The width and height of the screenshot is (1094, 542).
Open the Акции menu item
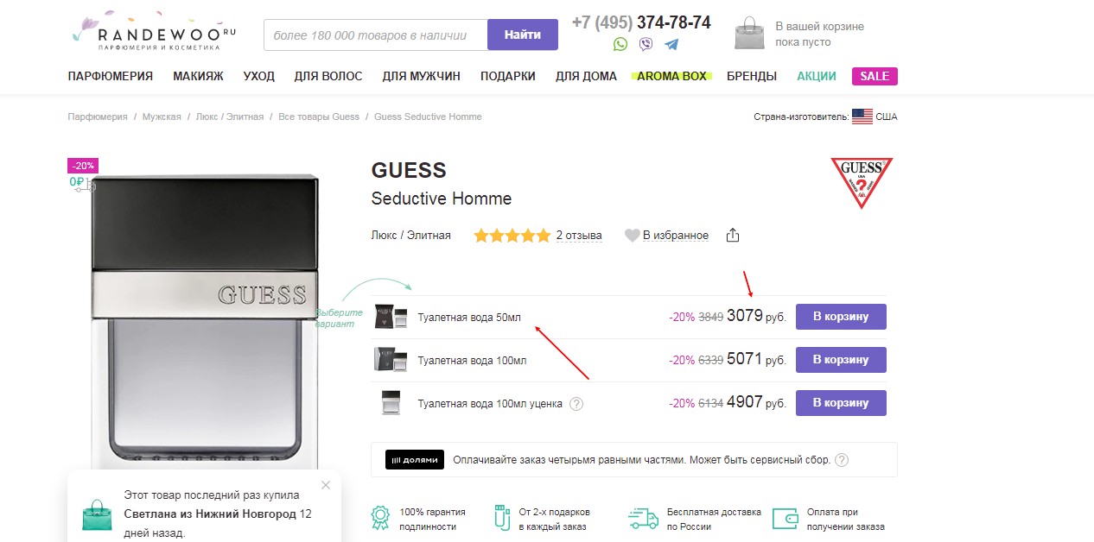click(x=817, y=76)
